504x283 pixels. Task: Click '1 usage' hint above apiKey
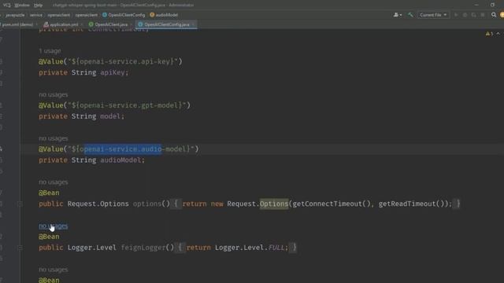50,50
